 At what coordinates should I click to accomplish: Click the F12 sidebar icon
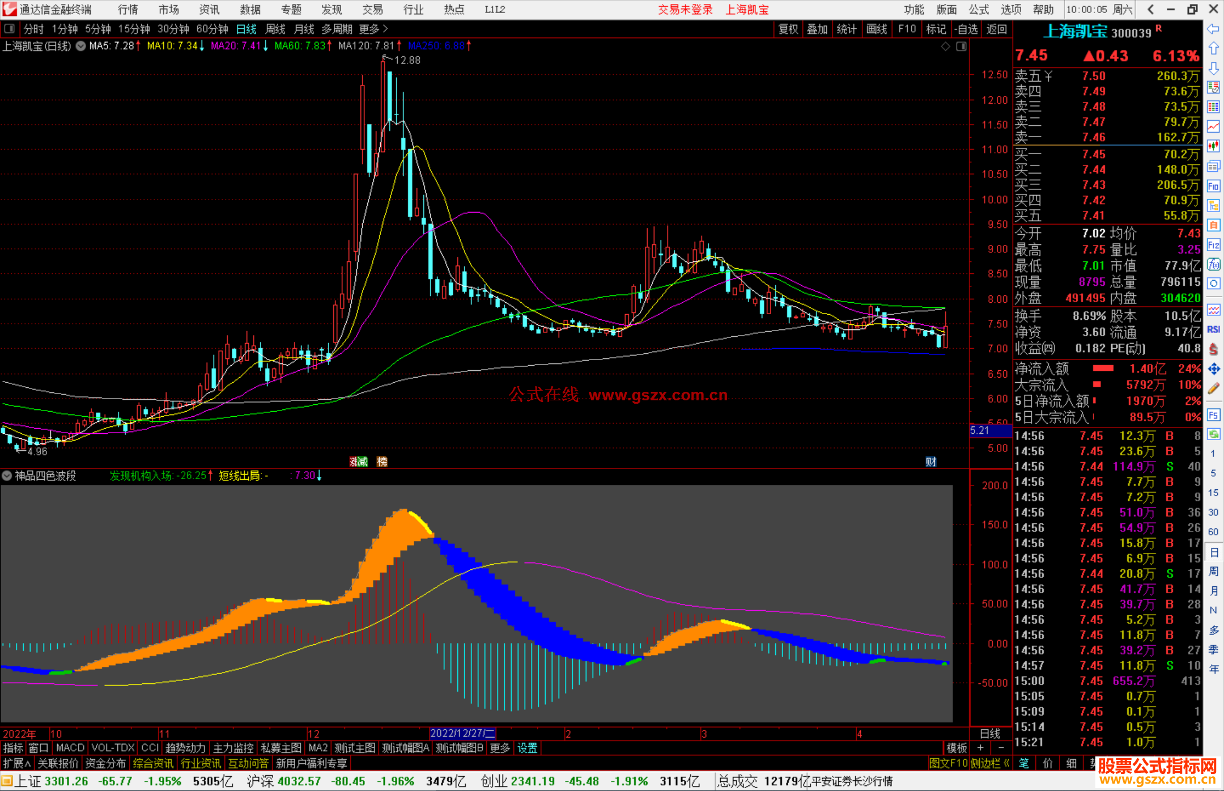coord(1213,246)
